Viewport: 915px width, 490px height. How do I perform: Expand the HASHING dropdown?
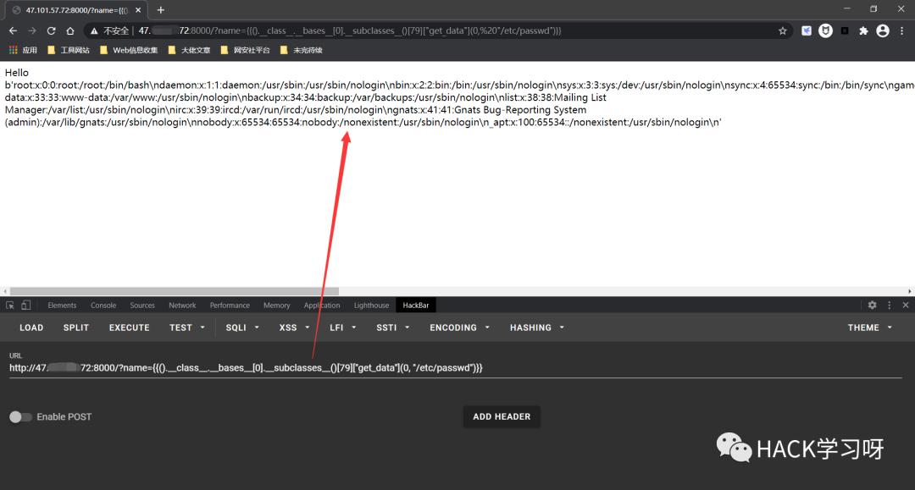pos(537,328)
